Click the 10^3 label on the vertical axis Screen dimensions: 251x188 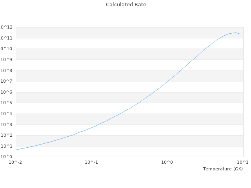(8, 125)
